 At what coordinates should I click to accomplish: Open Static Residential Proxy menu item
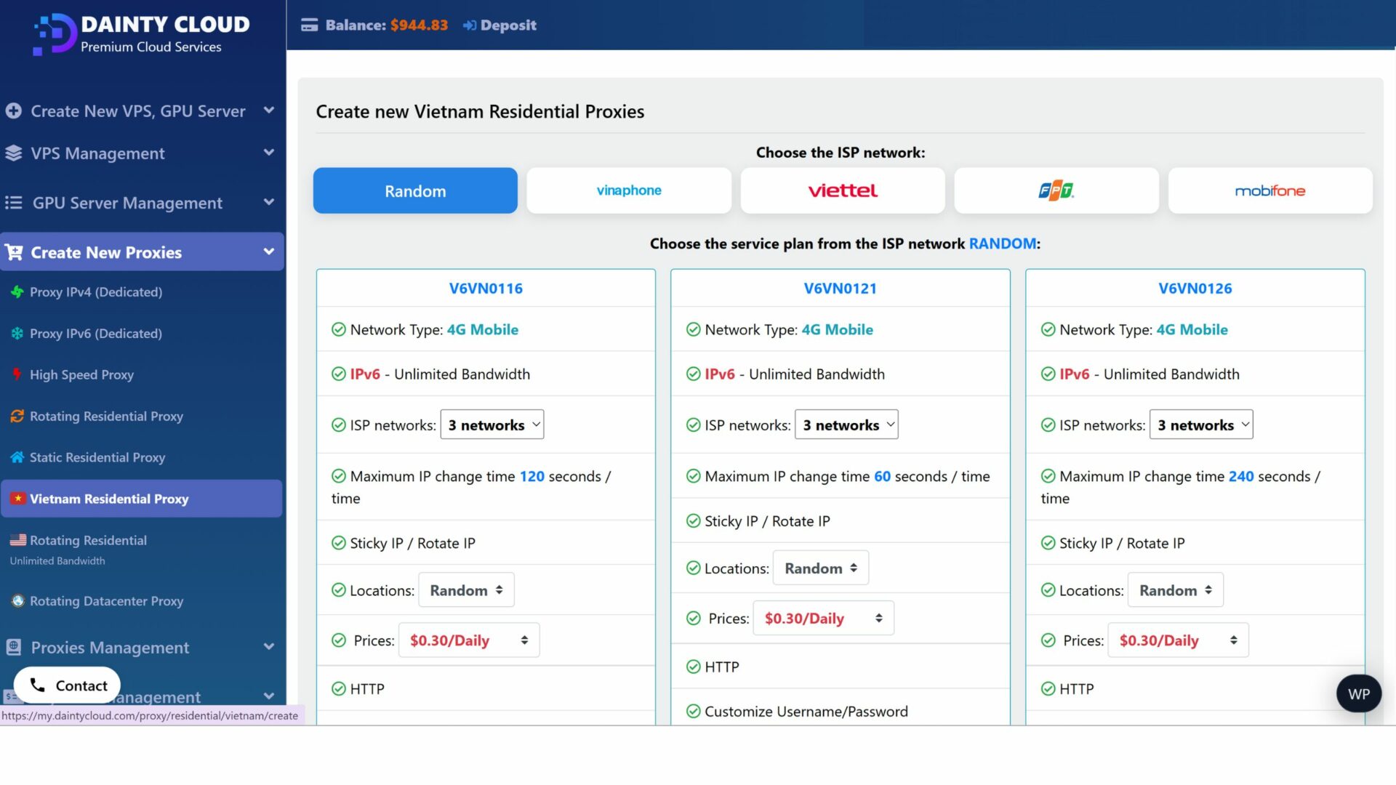point(142,457)
